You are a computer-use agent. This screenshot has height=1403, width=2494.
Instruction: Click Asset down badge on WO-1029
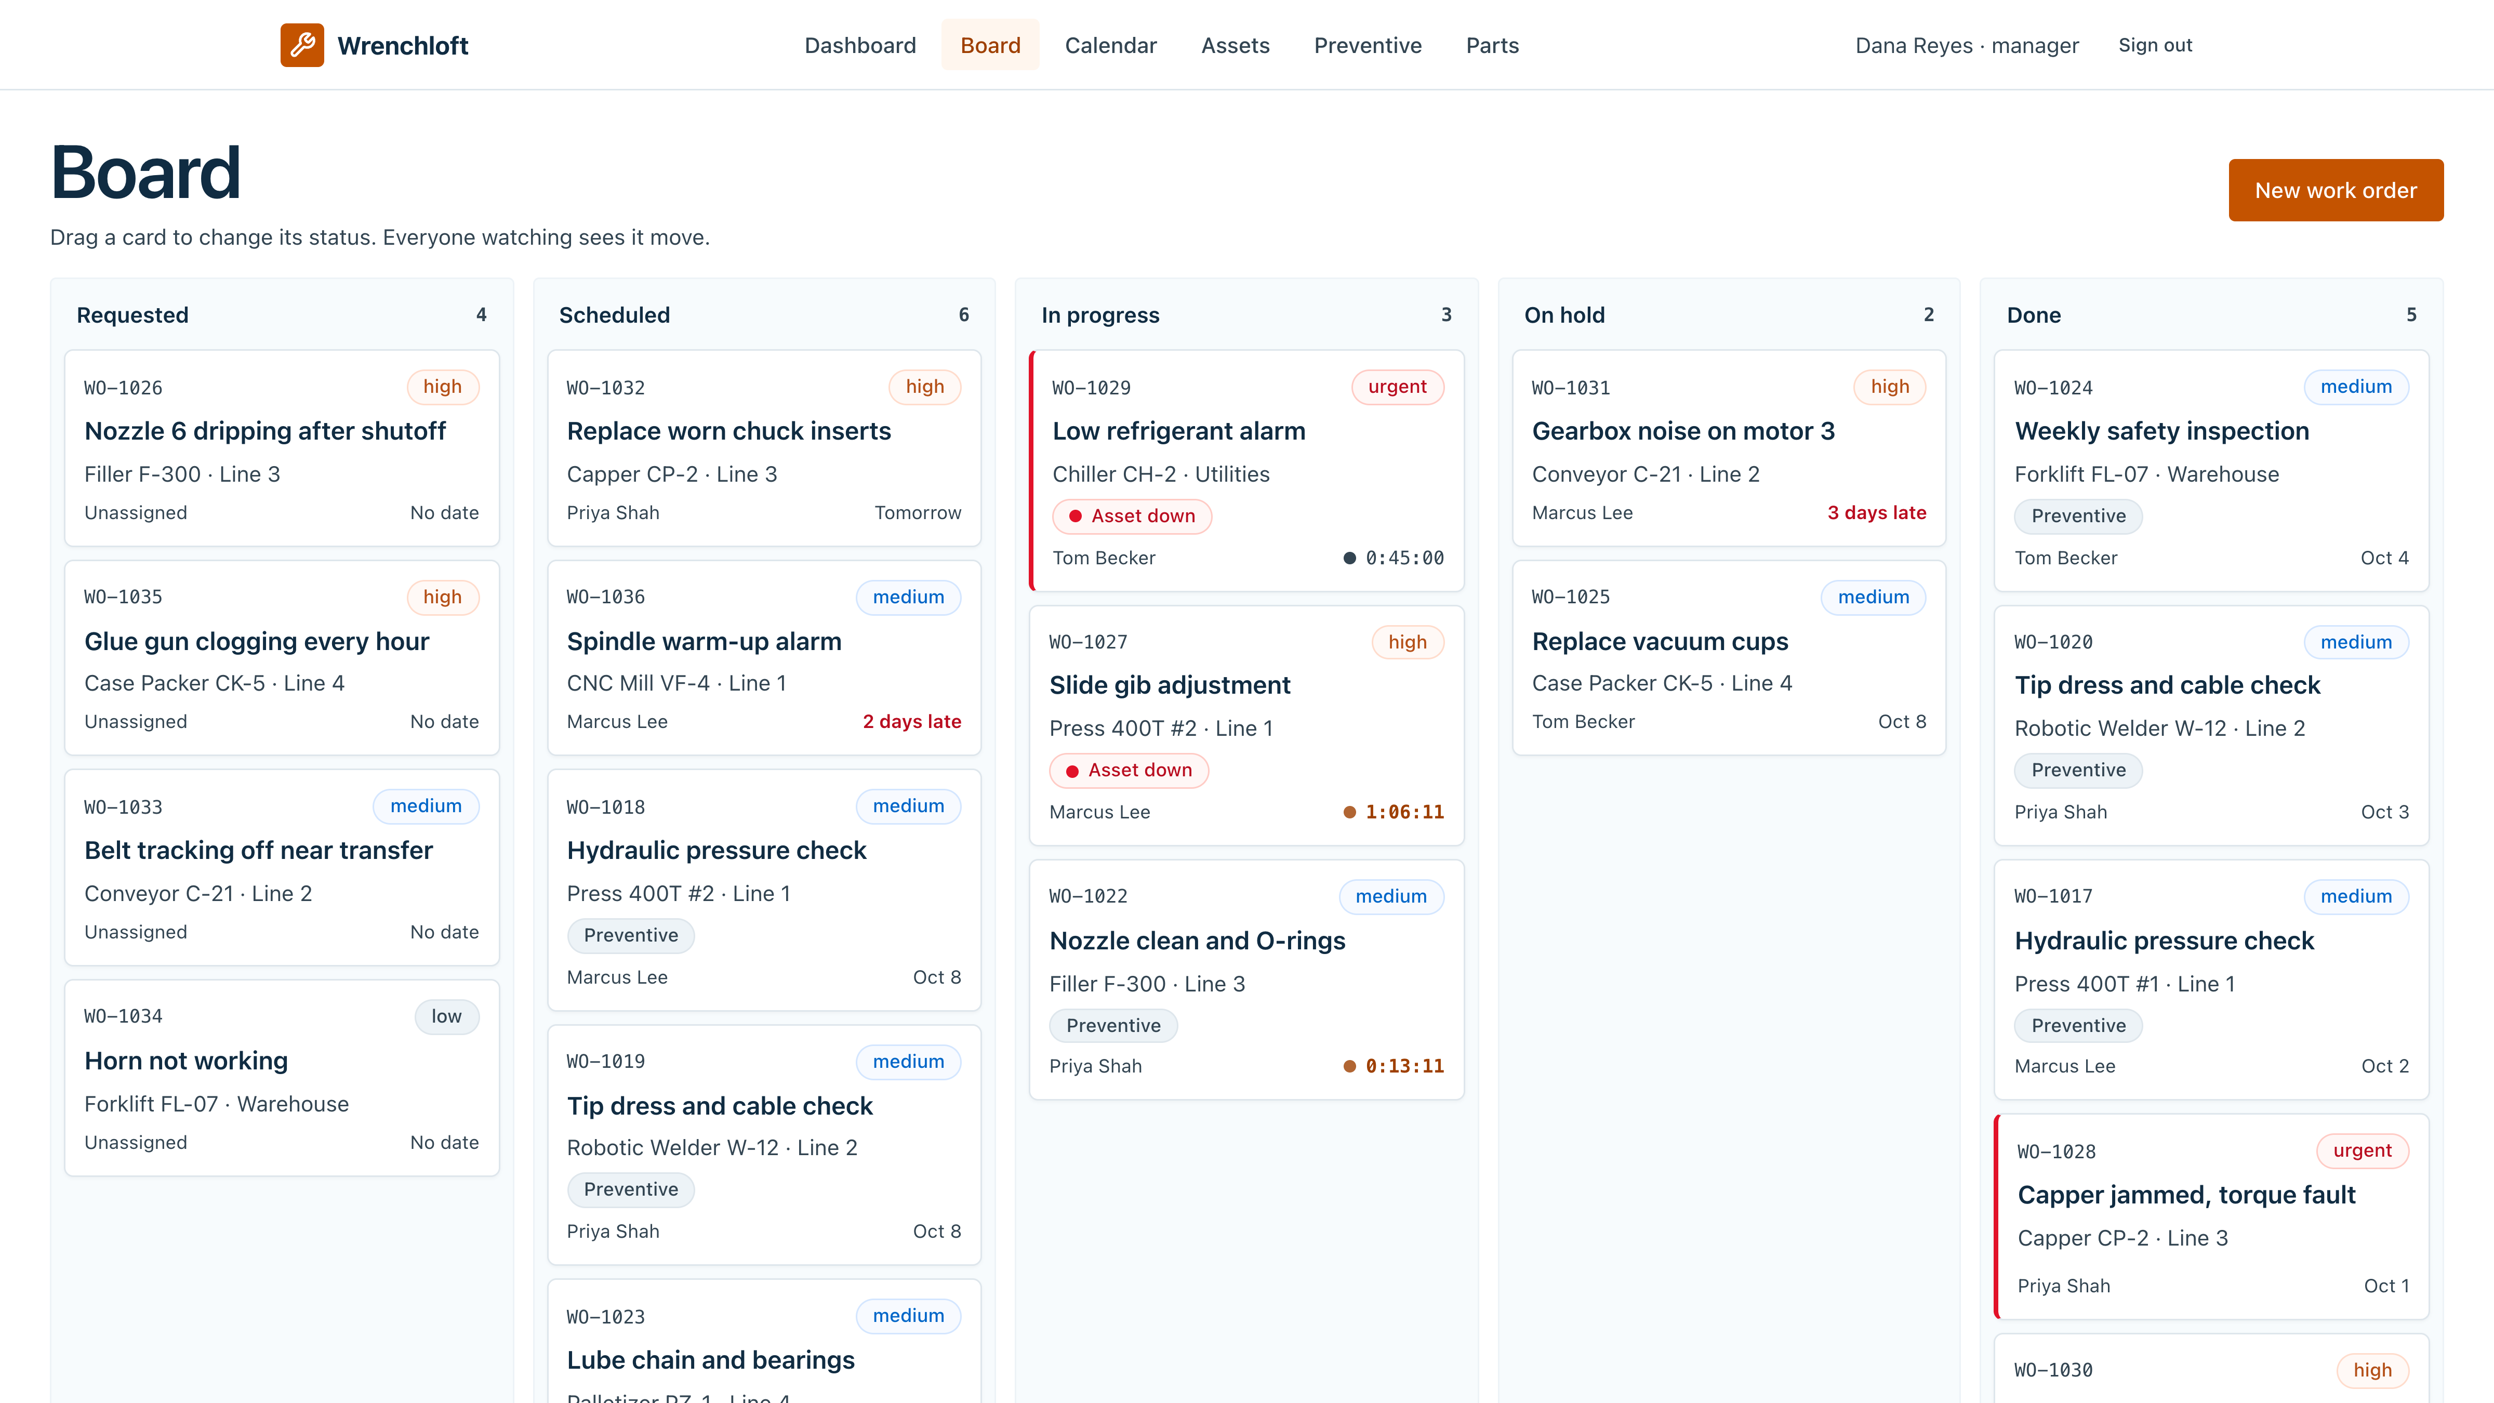click(x=1132, y=516)
